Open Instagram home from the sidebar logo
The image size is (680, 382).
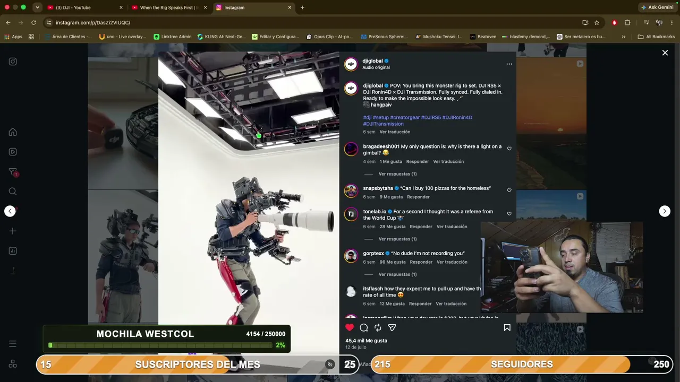(13, 62)
